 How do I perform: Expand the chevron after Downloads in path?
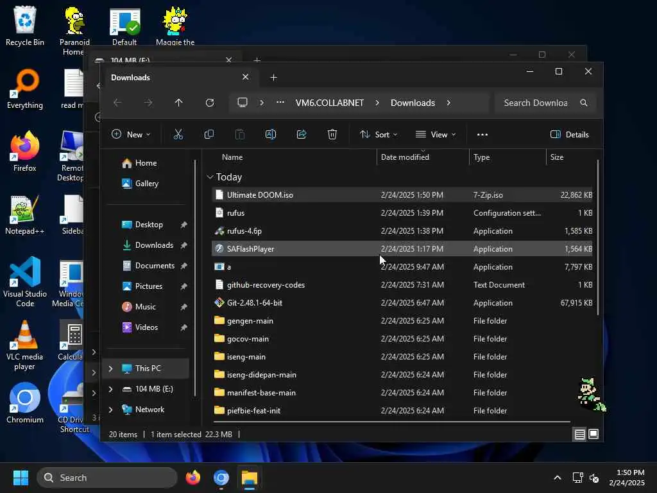(x=448, y=103)
